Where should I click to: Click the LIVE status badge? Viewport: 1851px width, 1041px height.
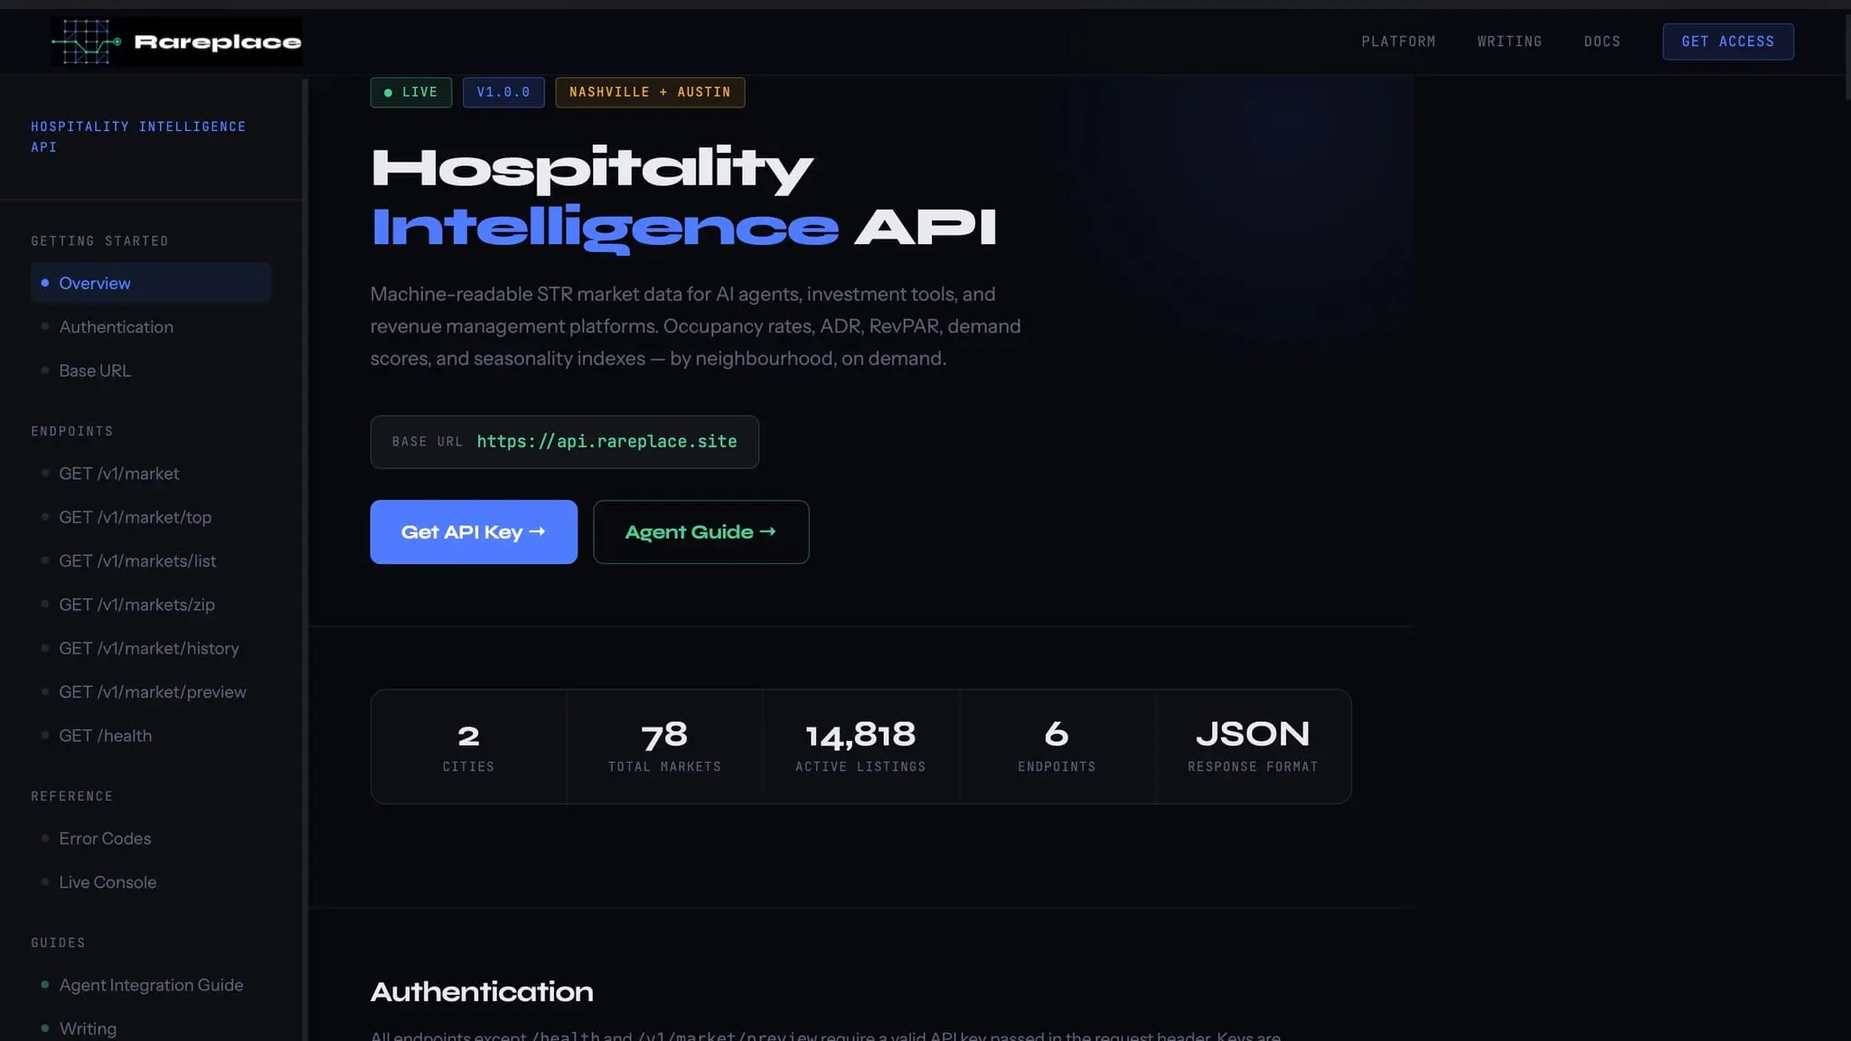point(411,92)
